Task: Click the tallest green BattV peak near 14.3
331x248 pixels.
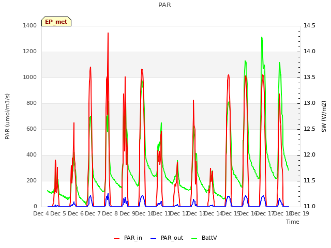Action: (262, 38)
